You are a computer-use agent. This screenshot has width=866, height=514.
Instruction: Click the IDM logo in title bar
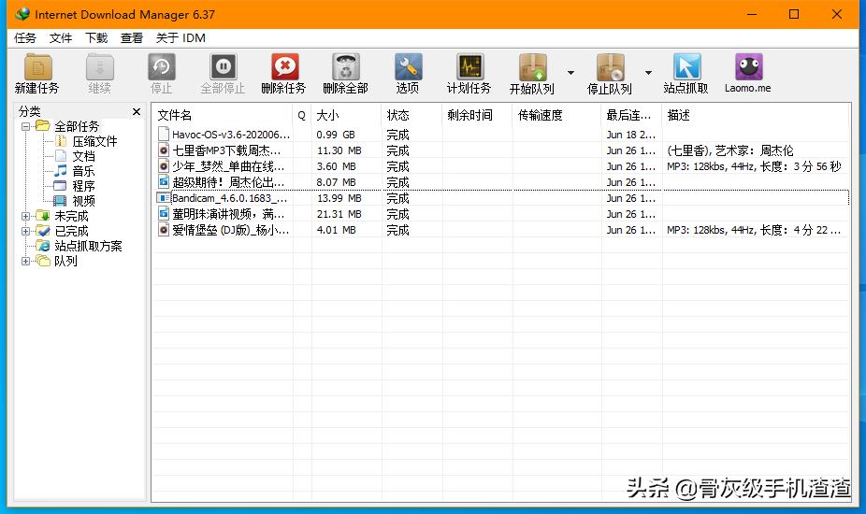(x=22, y=14)
